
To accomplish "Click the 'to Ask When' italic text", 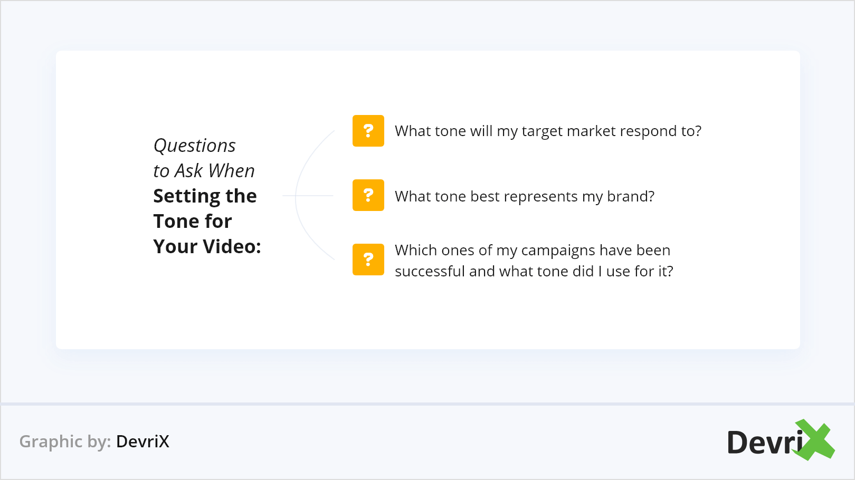I will 204,171.
